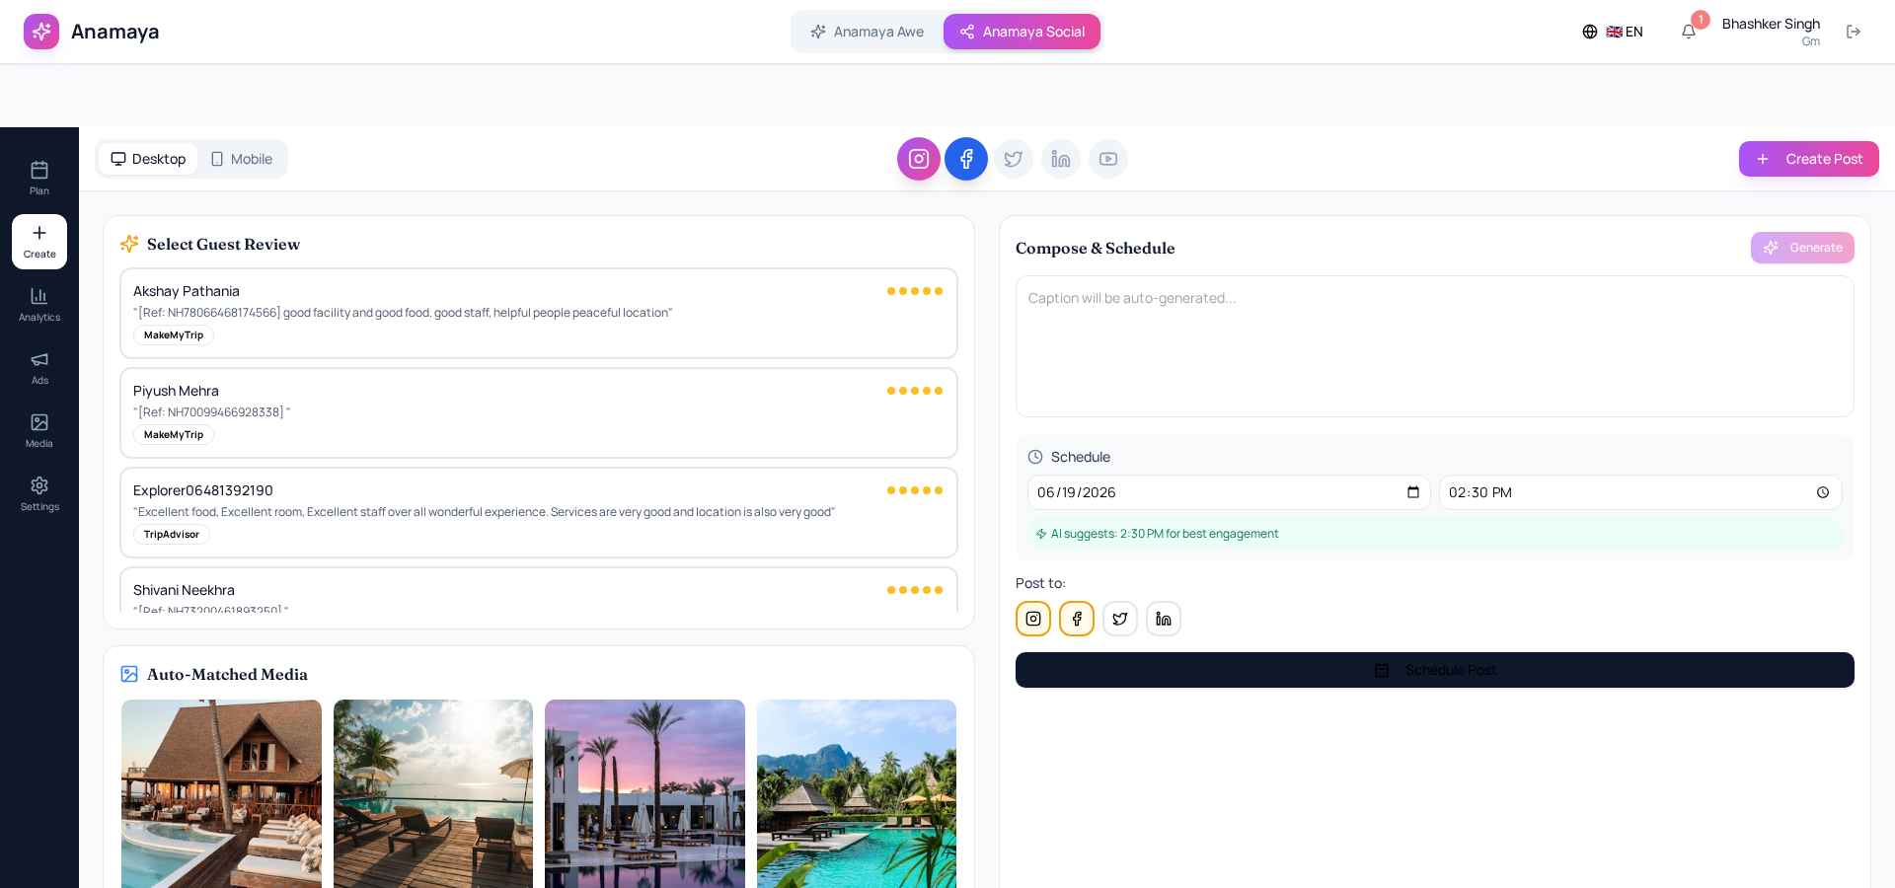Viewport: 1895px width, 888px height.
Task: Select Facebook platform in top bar
Action: coord(966,159)
